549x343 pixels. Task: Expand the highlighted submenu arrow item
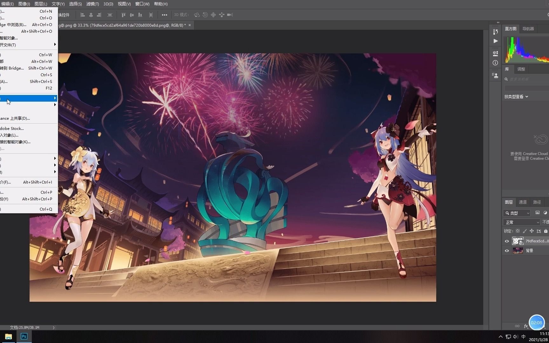[x=29, y=98]
